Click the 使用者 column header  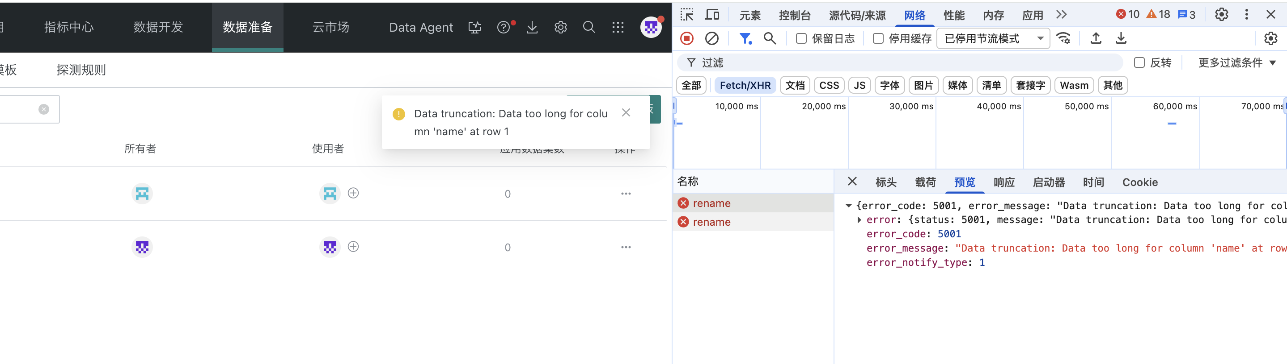click(x=328, y=148)
